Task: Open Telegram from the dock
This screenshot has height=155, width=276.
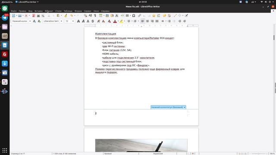Action: [5, 18]
